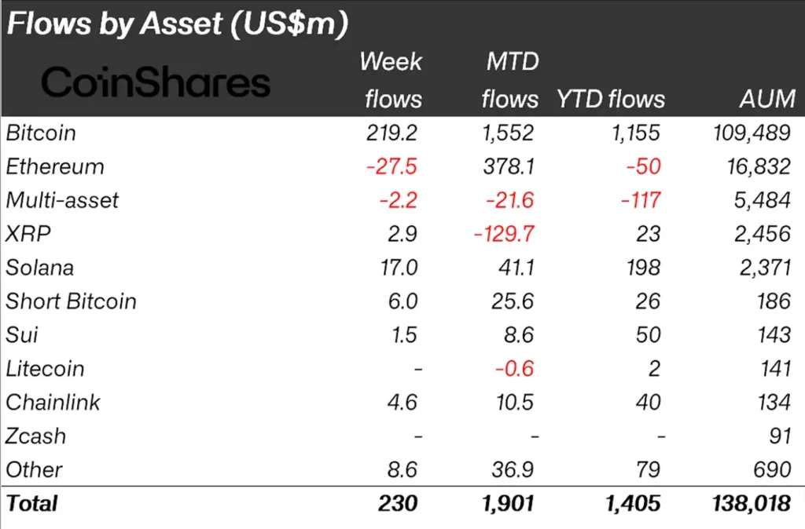The width and height of the screenshot is (805, 529).
Task: Click the Short Bitcoin row label
Action: [71, 301]
